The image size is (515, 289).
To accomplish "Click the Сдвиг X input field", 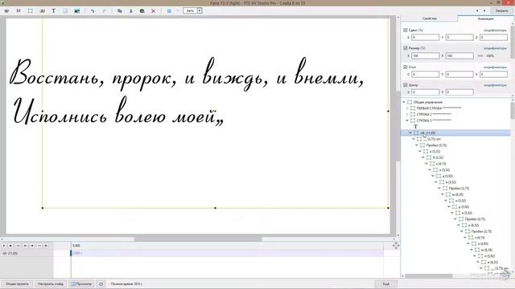I will [x=425, y=38].
